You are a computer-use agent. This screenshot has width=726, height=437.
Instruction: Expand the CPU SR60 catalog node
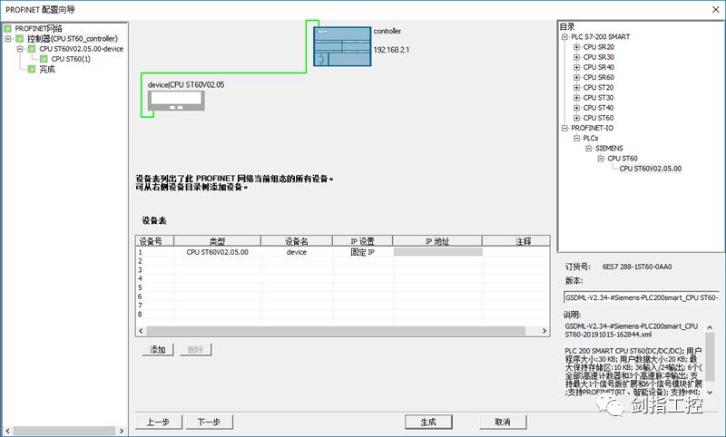pos(576,78)
